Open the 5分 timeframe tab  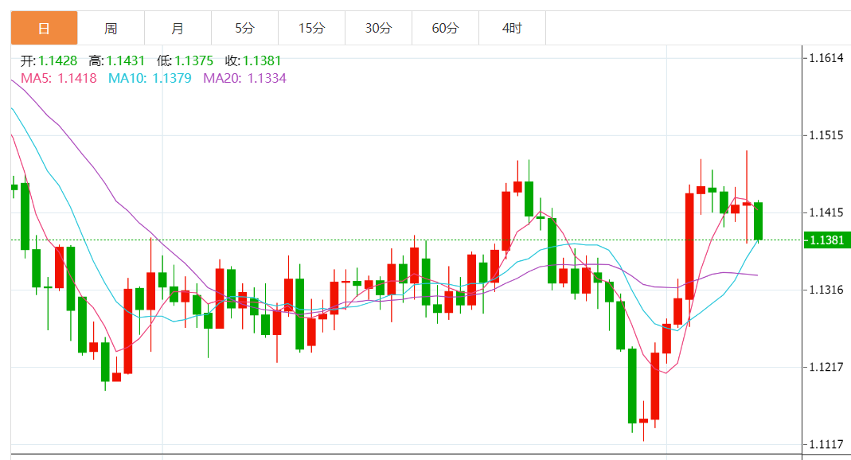point(244,29)
